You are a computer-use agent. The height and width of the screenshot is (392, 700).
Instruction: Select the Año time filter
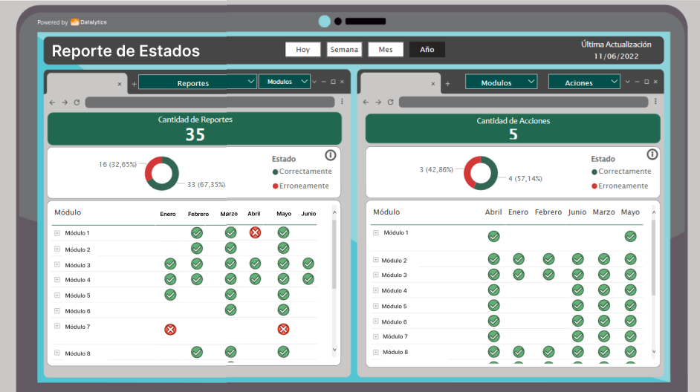[x=427, y=50]
